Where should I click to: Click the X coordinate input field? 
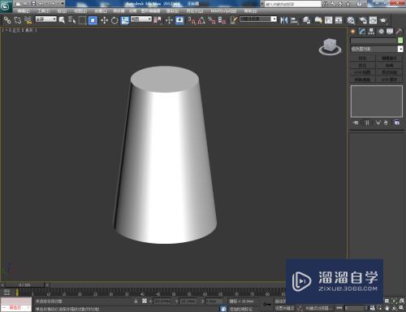[163, 301]
